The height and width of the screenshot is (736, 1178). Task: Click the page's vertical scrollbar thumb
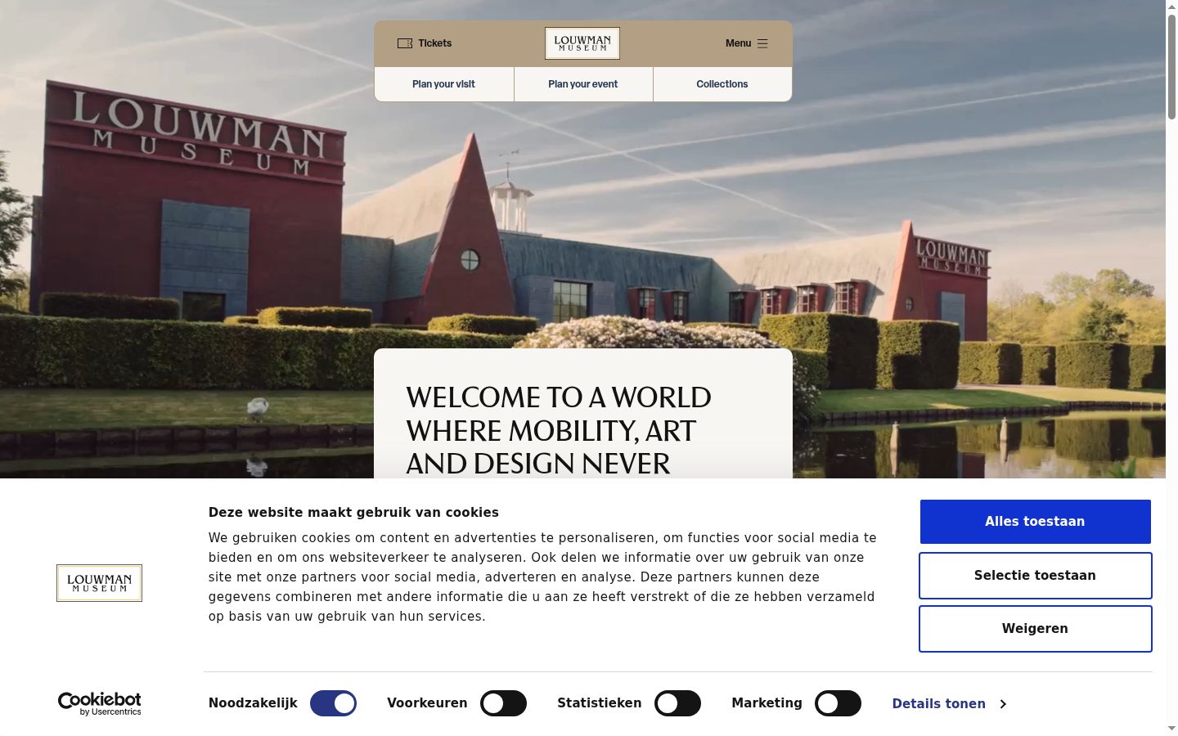point(1171,67)
